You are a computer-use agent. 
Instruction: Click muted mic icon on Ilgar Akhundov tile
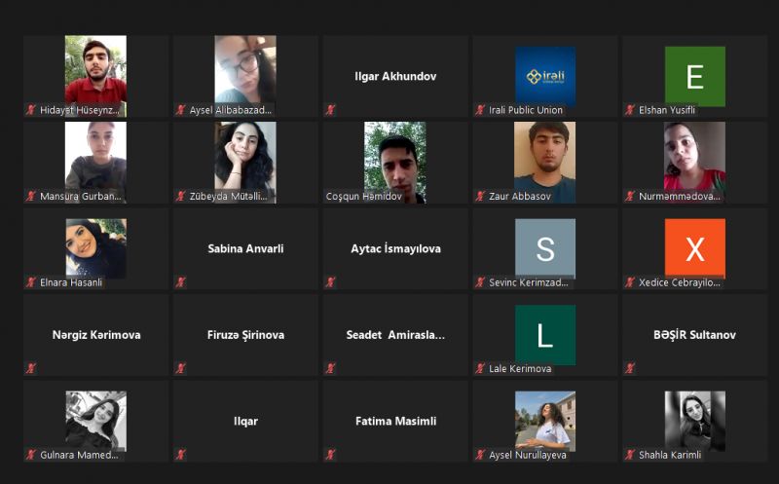coord(330,110)
